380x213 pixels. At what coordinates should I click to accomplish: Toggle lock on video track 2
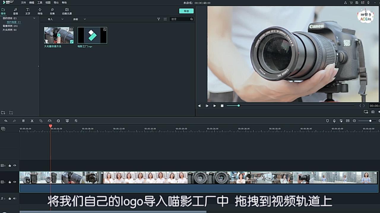[x=10, y=166]
